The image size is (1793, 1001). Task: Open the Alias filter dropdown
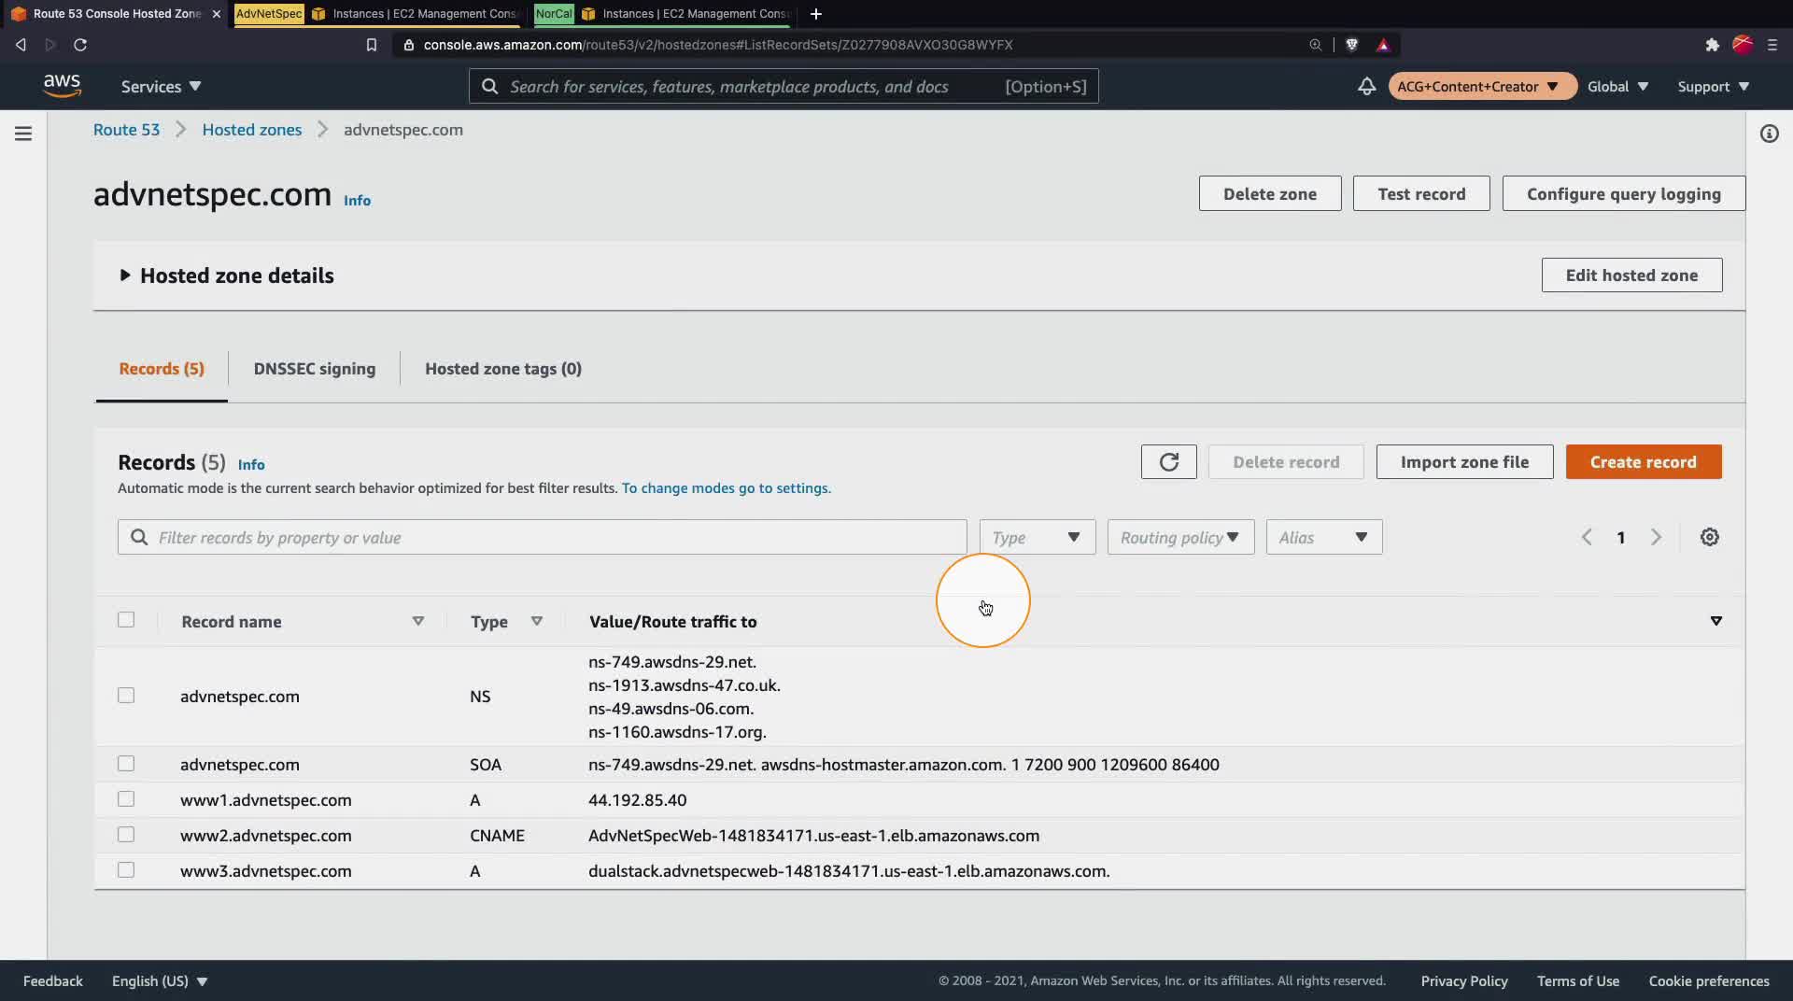[1323, 537]
